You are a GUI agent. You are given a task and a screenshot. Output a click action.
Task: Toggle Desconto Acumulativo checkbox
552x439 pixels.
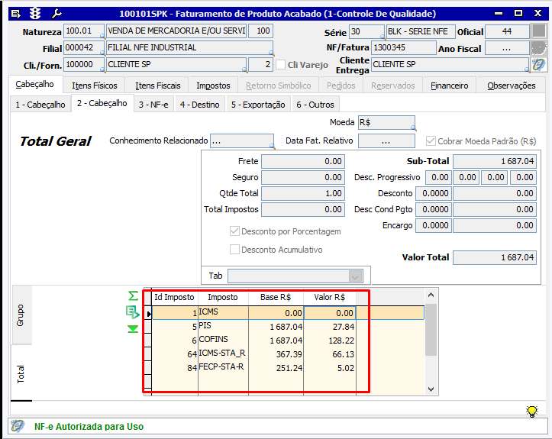point(234,250)
